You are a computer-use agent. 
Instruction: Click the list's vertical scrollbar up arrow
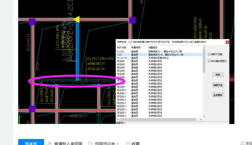204,47
